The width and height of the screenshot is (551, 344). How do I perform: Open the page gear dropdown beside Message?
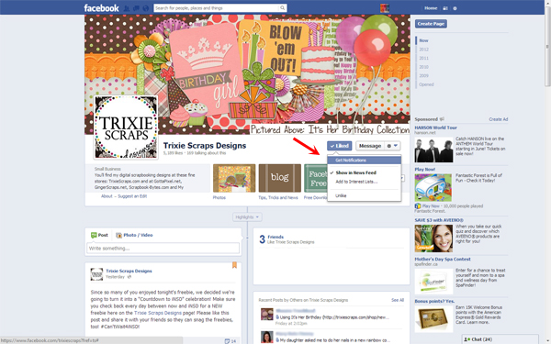click(x=392, y=146)
